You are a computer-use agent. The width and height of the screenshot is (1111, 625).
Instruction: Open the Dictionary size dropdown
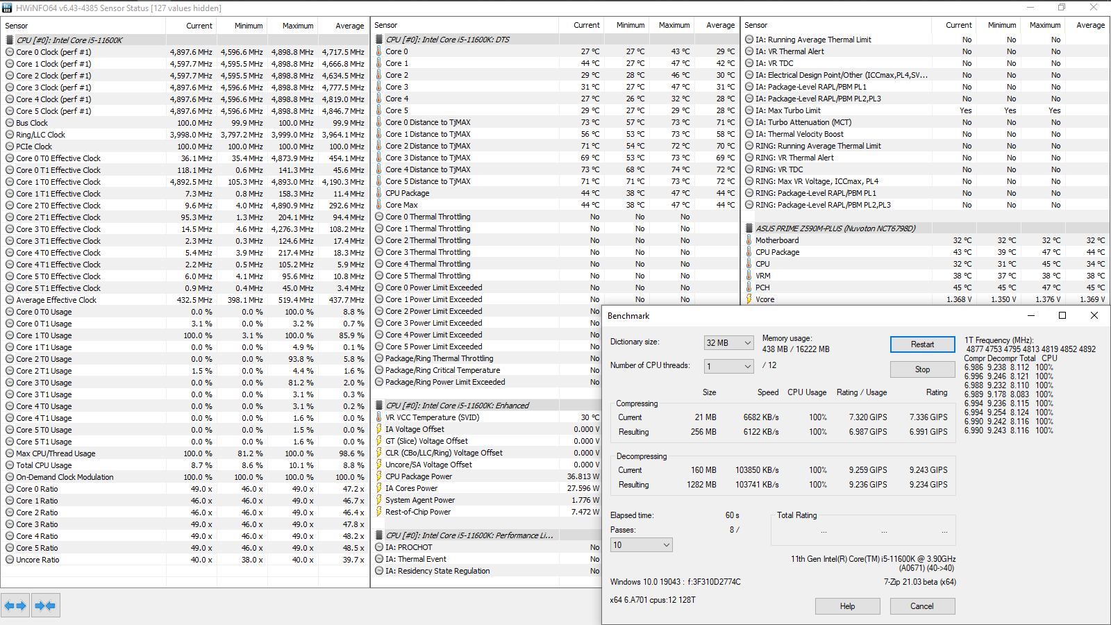[729, 343]
